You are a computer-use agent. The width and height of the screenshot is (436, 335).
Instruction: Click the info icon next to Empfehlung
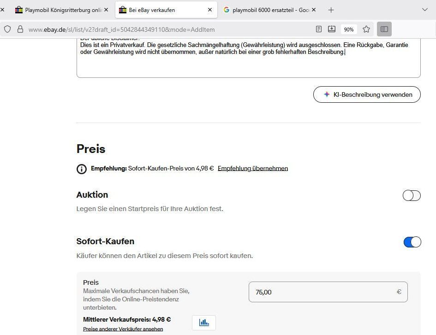point(81,169)
